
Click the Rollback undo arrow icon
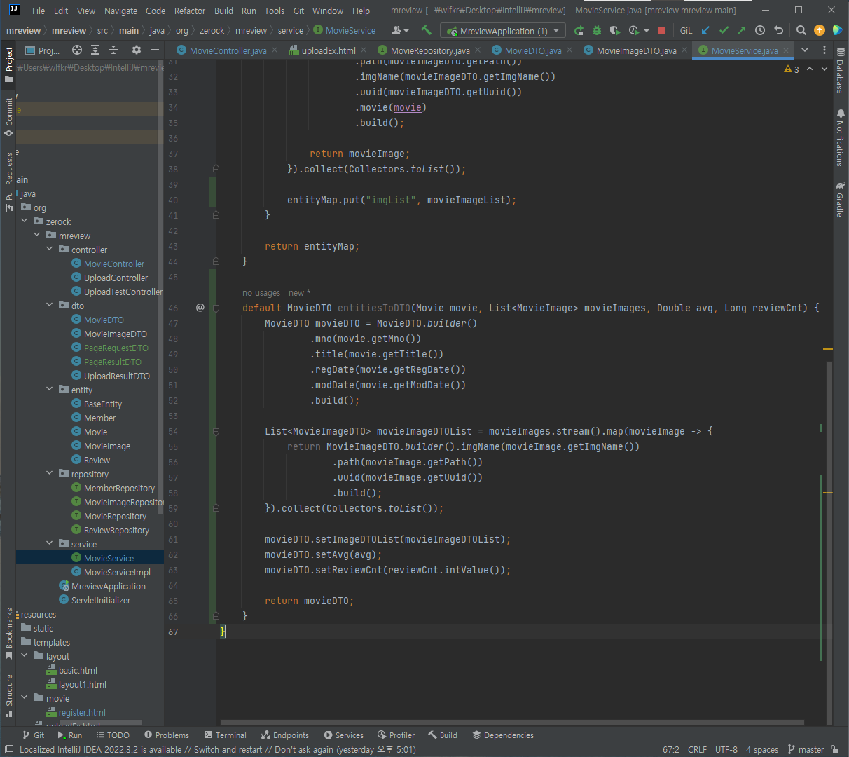coord(778,30)
